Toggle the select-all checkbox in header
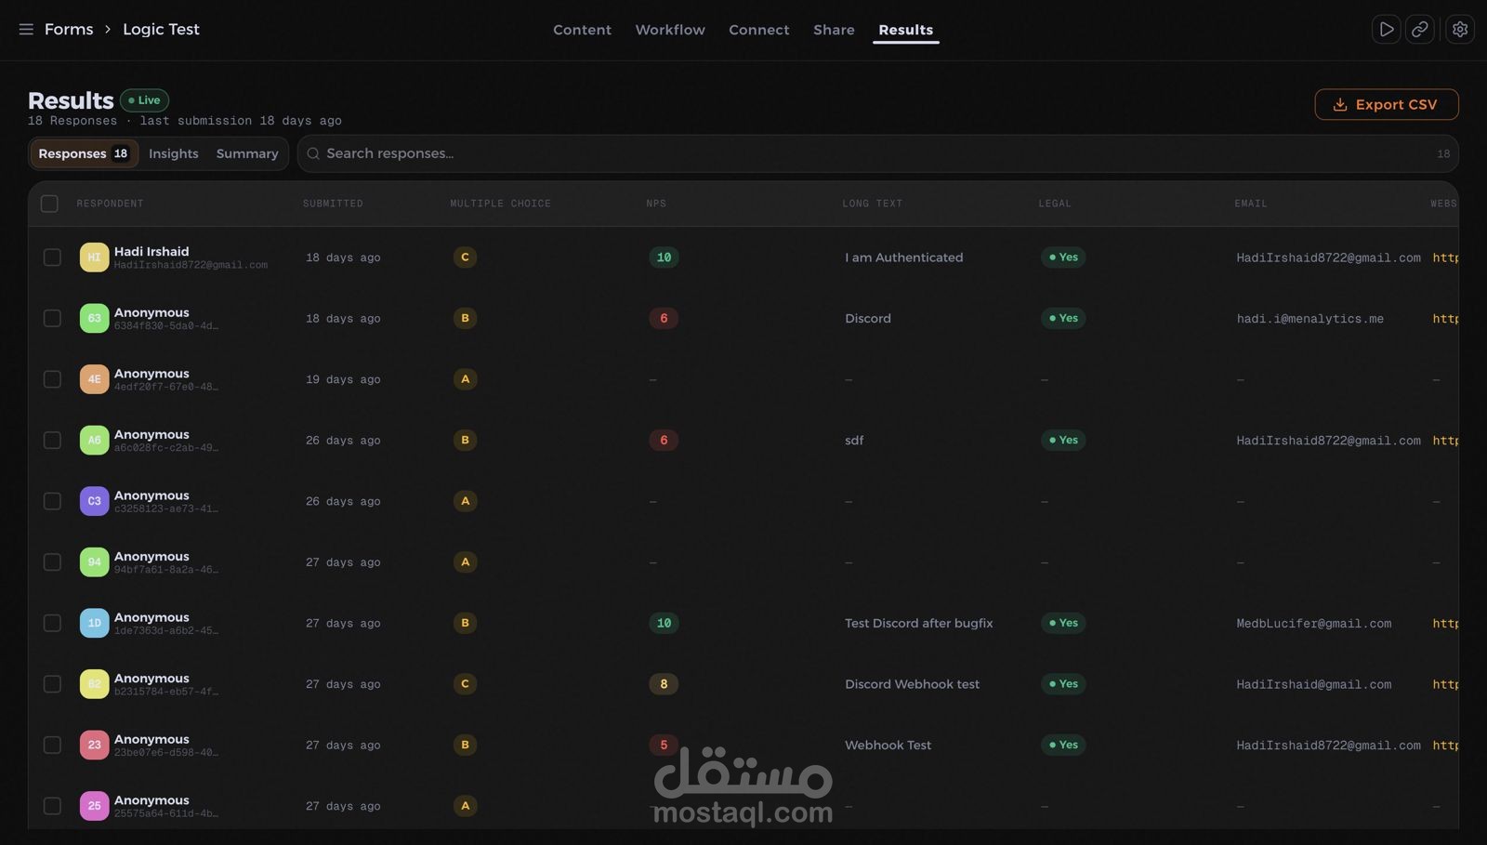This screenshot has width=1487, height=845. (49, 204)
